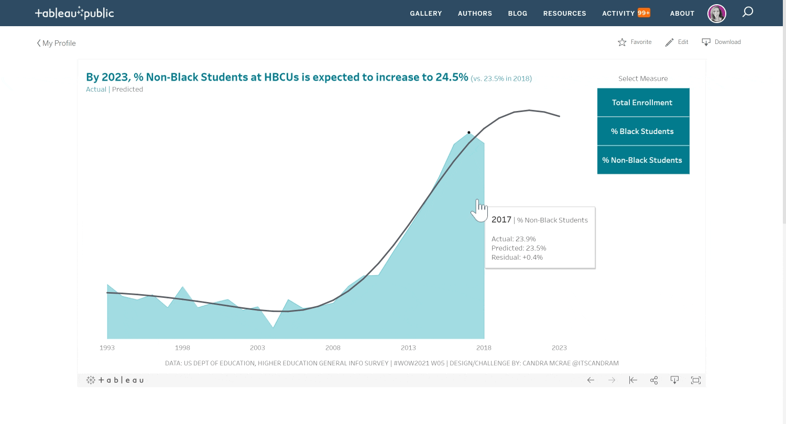Select the Total Enrollment measure
Image resolution: width=786 pixels, height=424 pixels.
[643, 103]
